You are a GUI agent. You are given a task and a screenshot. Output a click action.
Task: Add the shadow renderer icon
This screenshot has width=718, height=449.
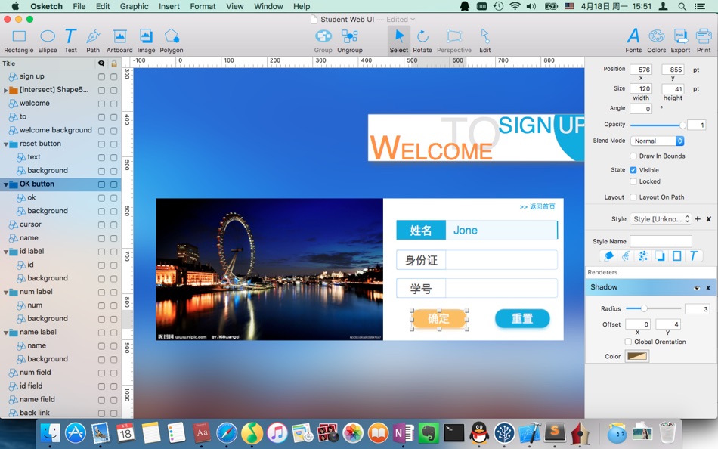pos(660,256)
